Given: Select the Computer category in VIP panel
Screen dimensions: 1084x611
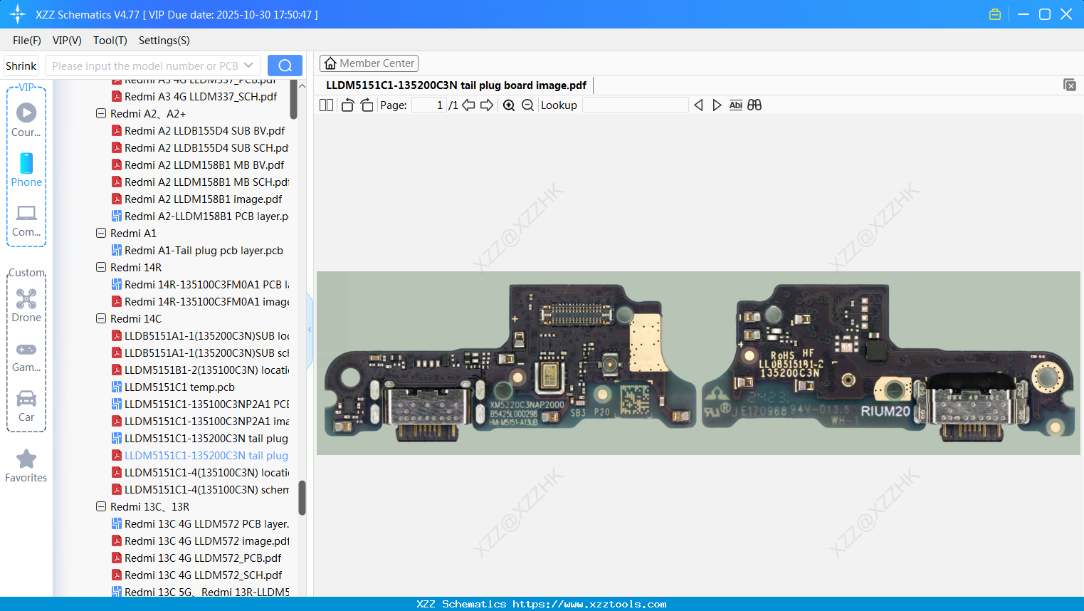Looking at the screenshot, I should click(26, 213).
